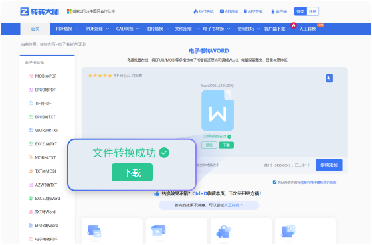The height and width of the screenshot is (245, 372).
Task: Click the blue file icon in panel corner
Action: (x=329, y=78)
